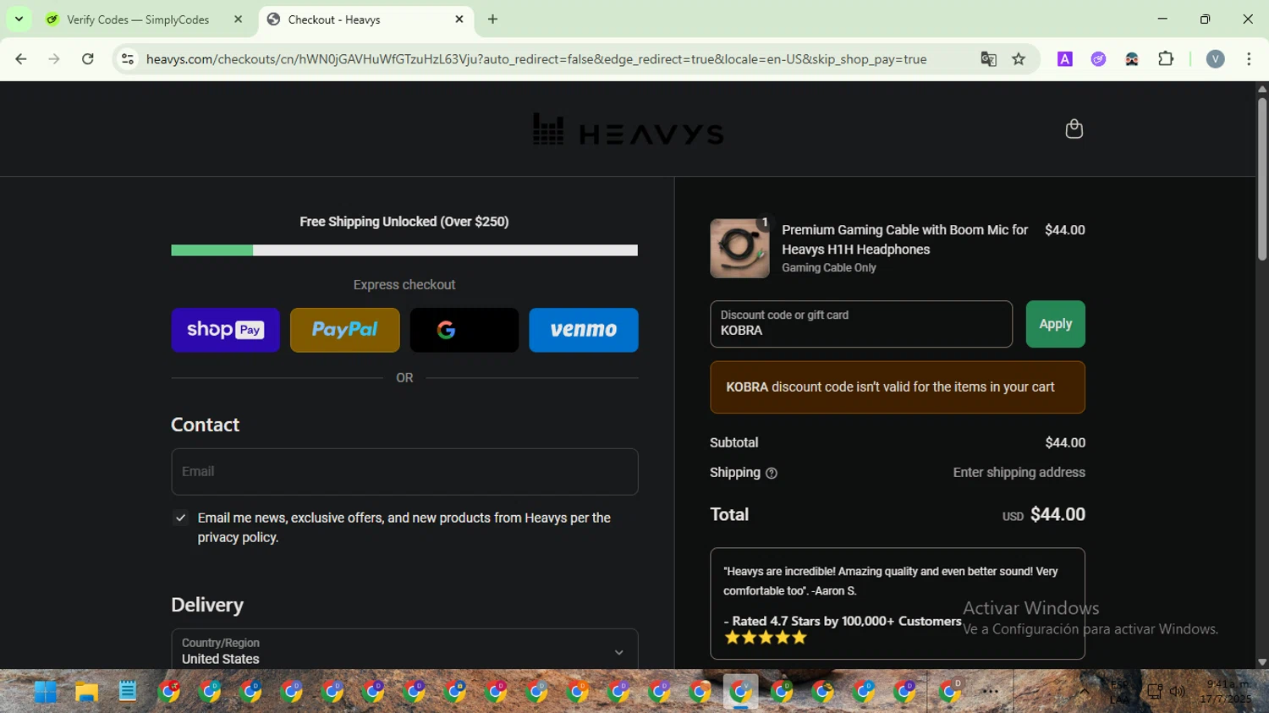Click 'Free Shipping Unlocked (Over $250)' text
This screenshot has height=713, width=1269.
point(404,222)
